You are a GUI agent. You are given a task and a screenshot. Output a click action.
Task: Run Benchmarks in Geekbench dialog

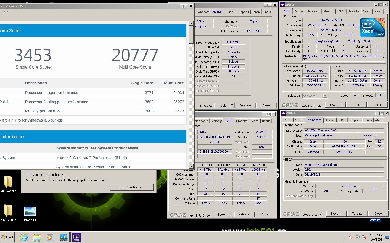coord(132,187)
